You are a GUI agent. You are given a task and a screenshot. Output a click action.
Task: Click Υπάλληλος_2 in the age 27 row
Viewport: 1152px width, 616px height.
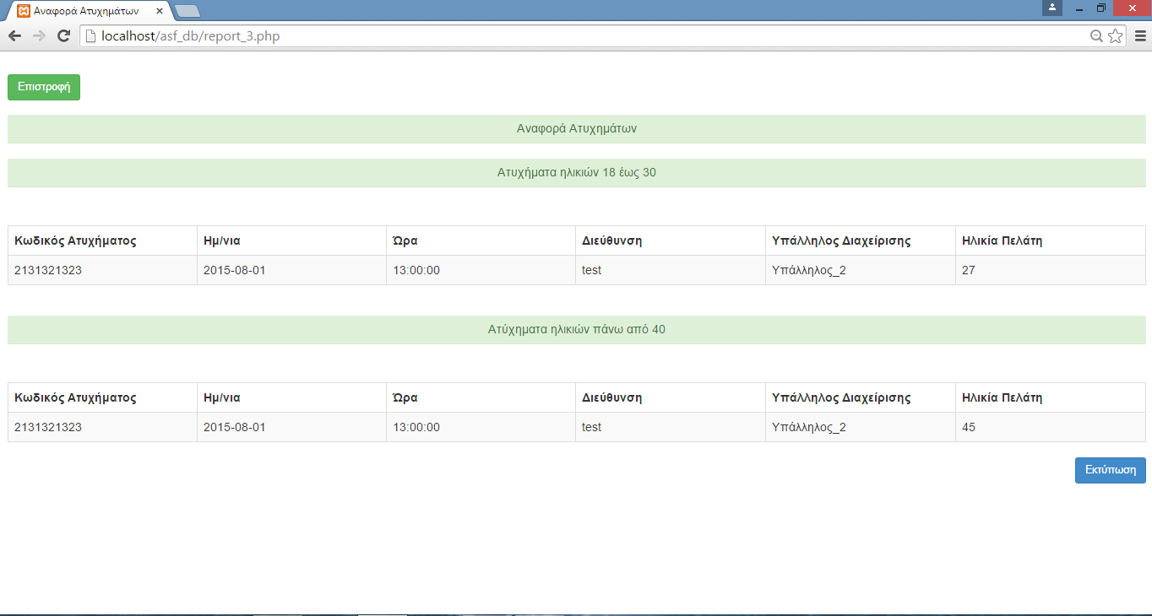pos(809,270)
